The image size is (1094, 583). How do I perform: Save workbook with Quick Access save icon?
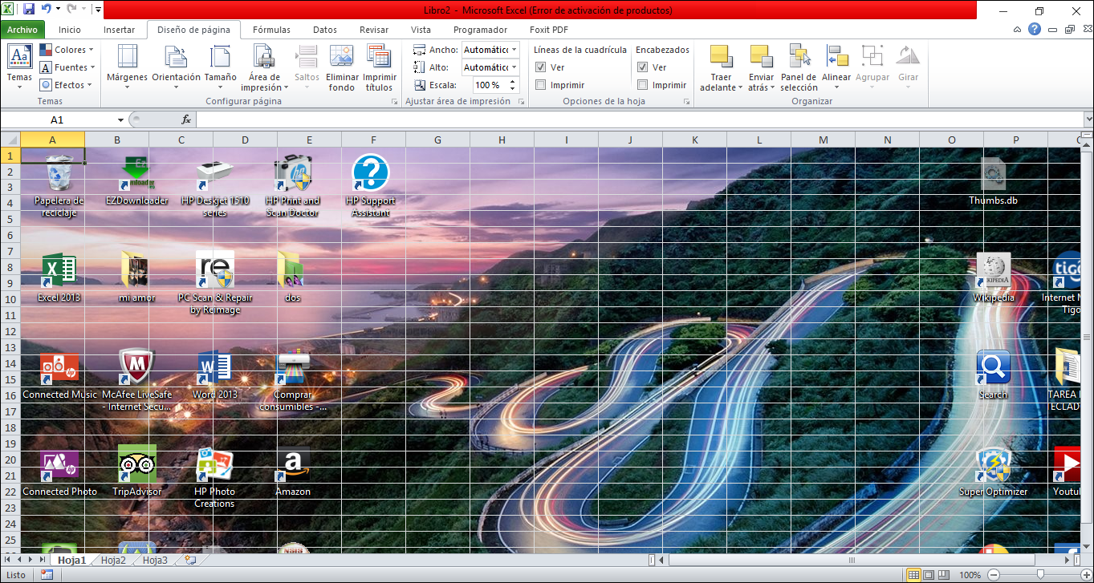[x=29, y=10]
